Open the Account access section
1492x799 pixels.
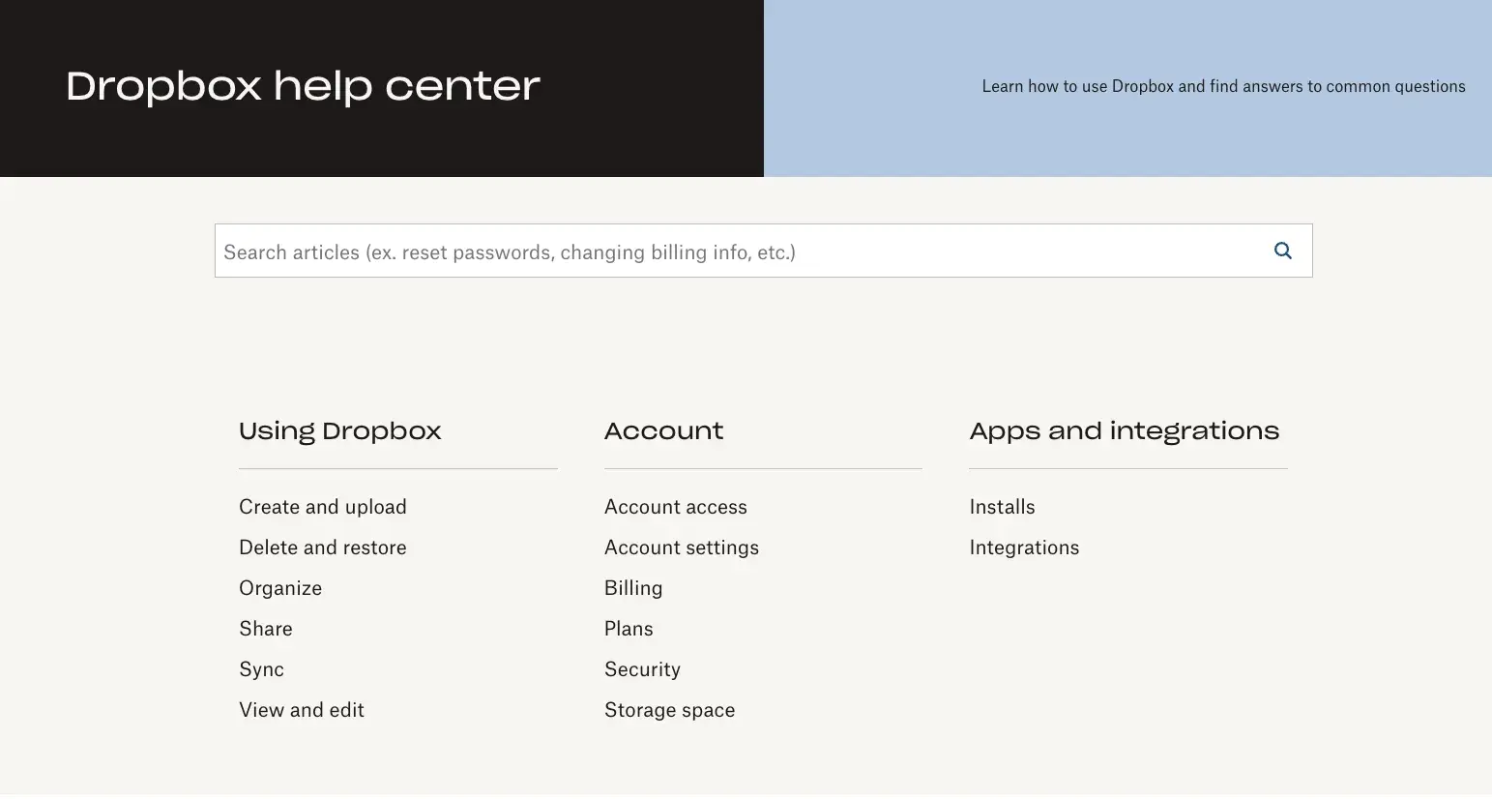click(675, 506)
